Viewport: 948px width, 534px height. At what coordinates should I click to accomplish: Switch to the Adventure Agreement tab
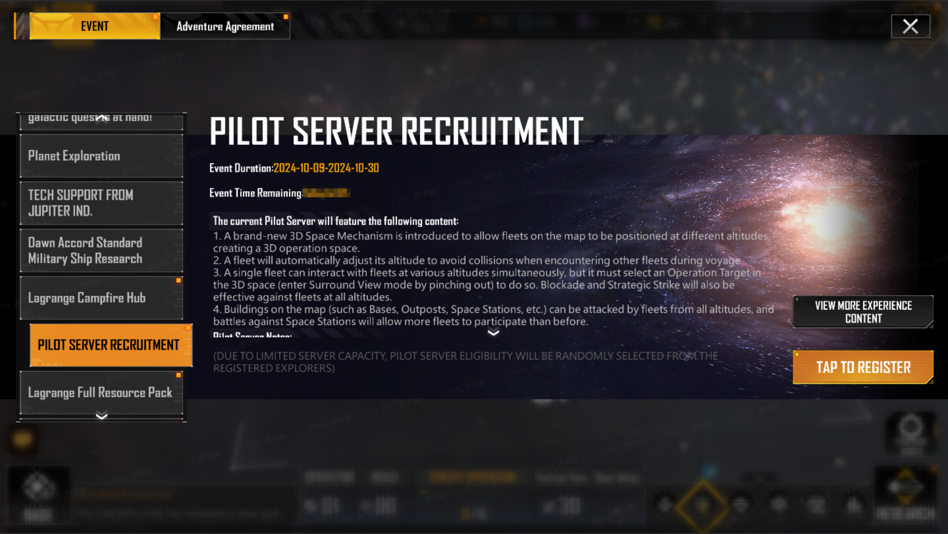point(225,26)
